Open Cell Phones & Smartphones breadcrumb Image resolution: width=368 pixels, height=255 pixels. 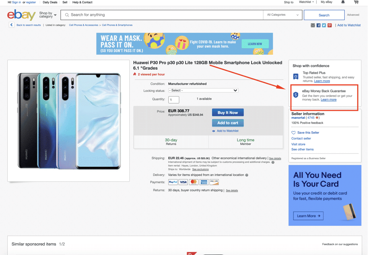[117, 25]
